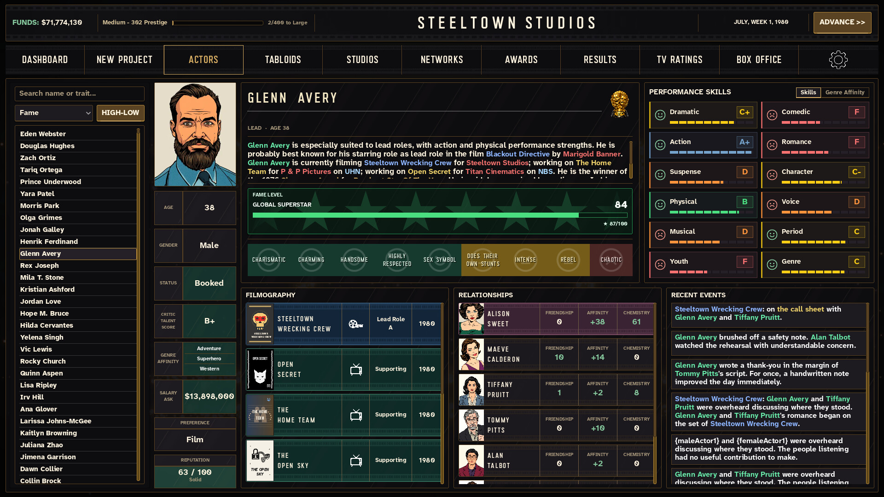Follow the Marigold Banner link in bio

click(x=592, y=154)
